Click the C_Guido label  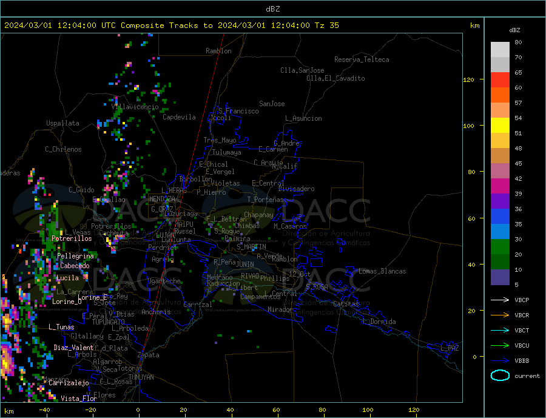(x=81, y=190)
